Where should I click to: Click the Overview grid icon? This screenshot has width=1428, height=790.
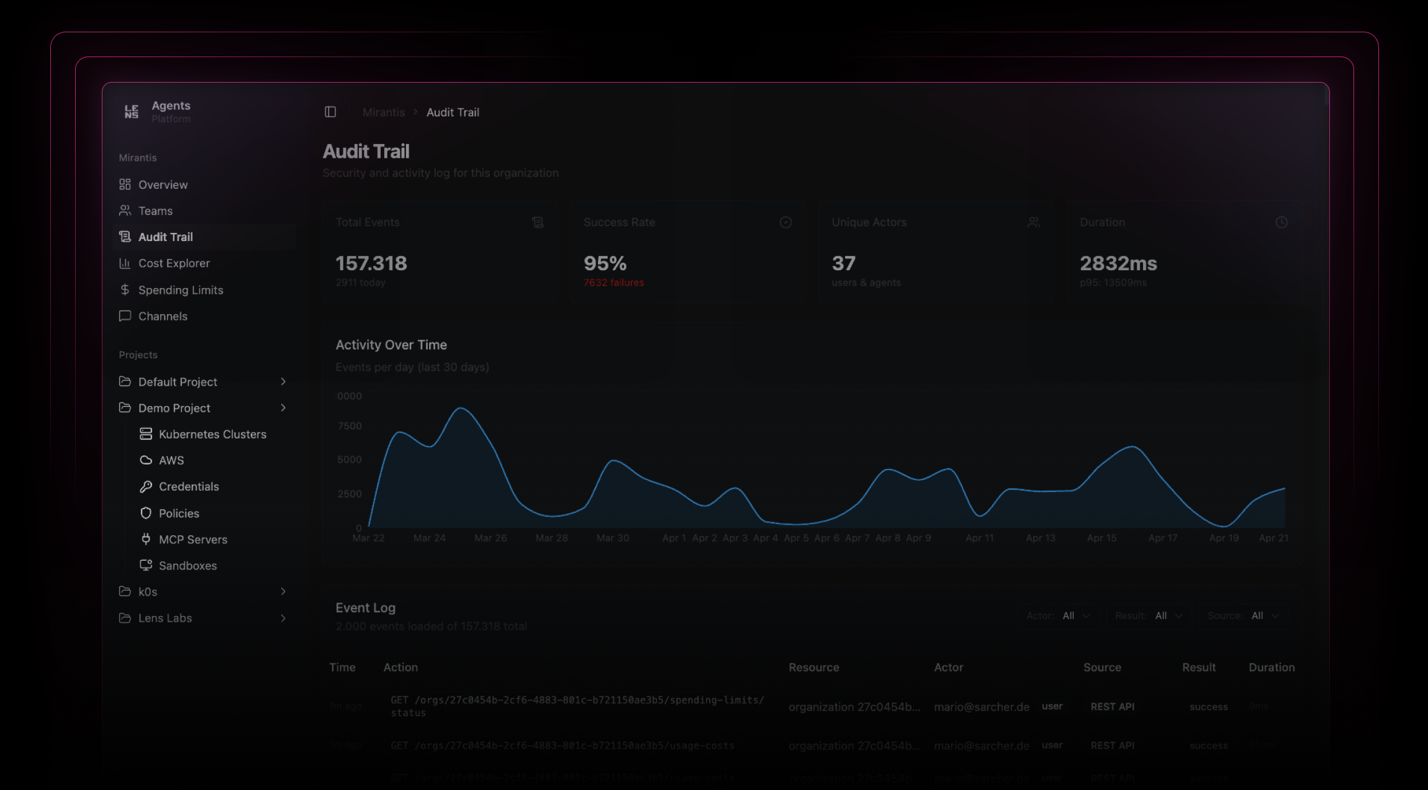click(125, 184)
